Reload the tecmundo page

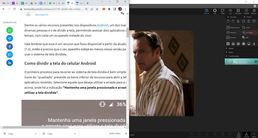click(x=15, y=9)
